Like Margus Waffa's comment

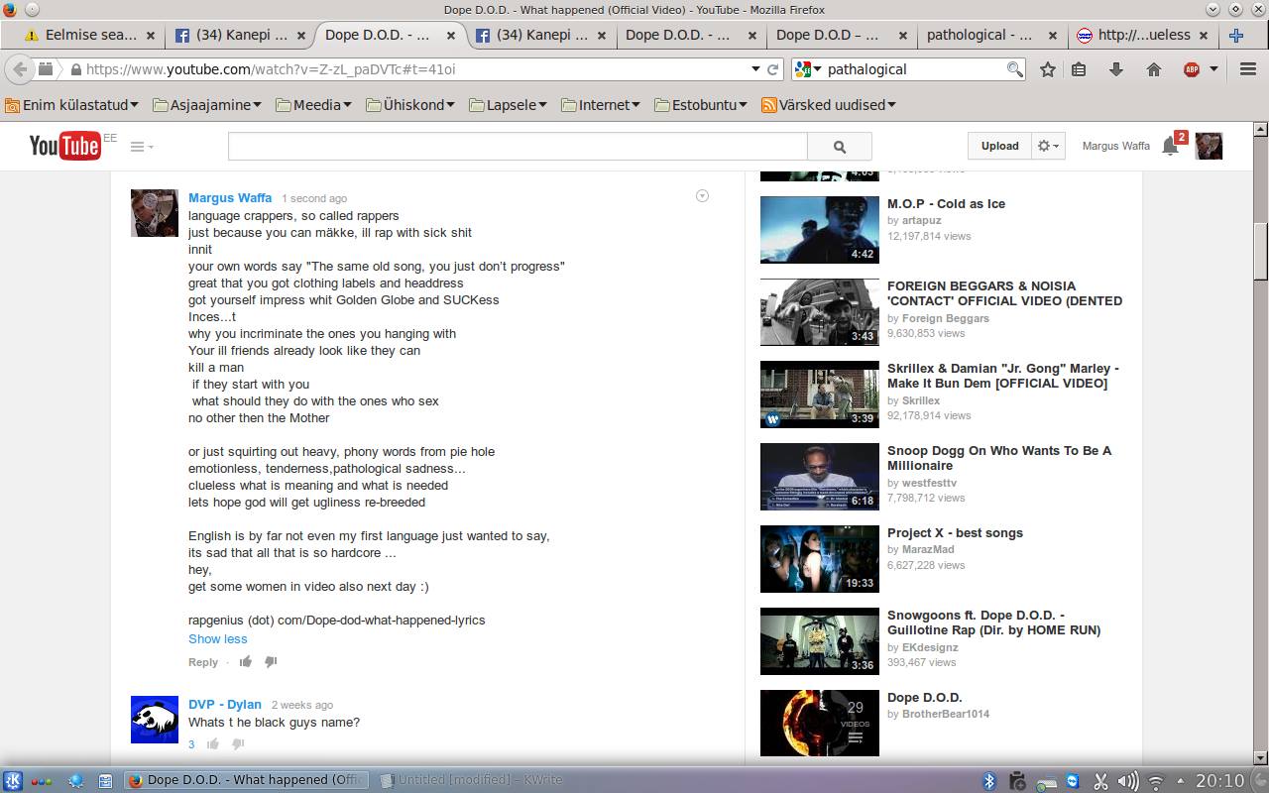tap(246, 661)
